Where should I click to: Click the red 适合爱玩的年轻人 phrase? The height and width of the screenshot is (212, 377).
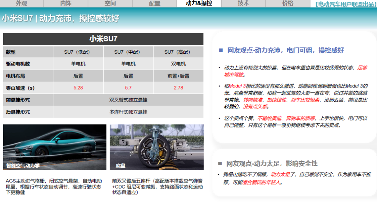tap(261, 182)
